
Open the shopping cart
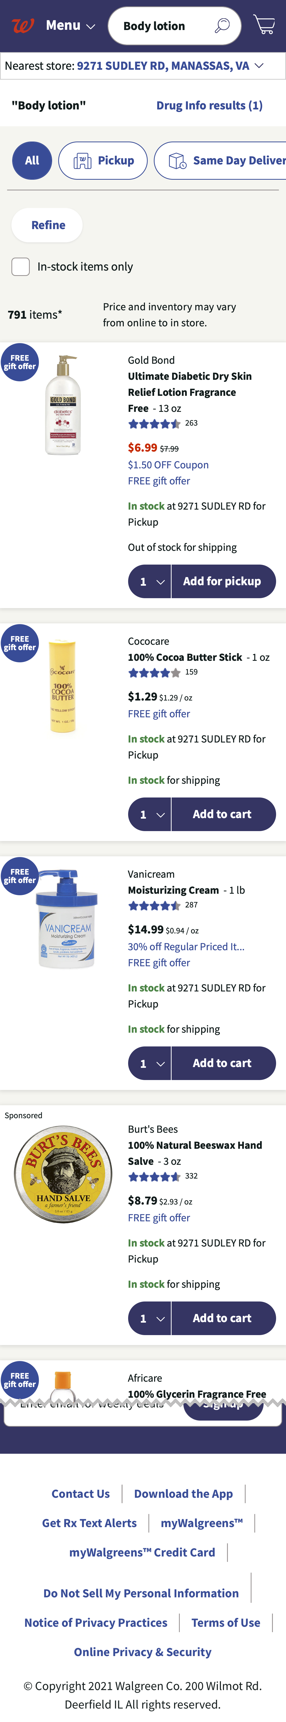point(265,25)
